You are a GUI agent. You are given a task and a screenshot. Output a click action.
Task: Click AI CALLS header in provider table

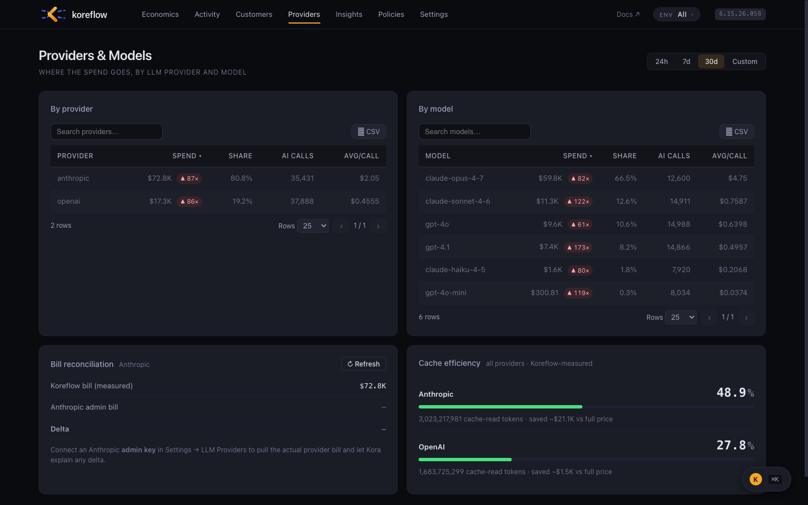tap(298, 156)
